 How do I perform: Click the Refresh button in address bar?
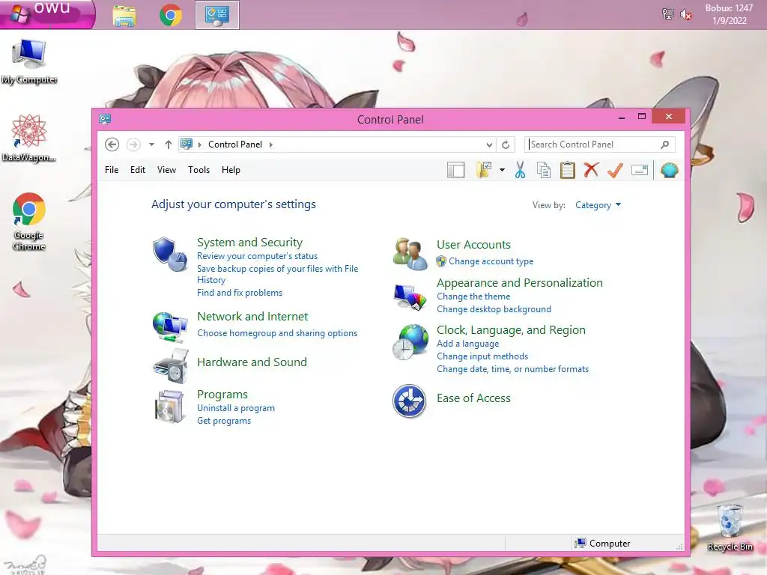[506, 144]
